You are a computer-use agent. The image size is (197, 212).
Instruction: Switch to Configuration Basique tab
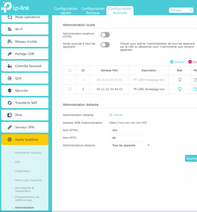tap(93, 11)
